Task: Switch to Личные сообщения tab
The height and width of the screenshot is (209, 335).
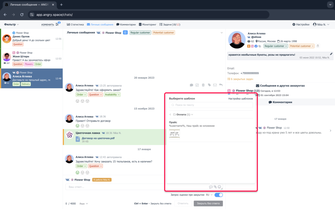Action: (100, 24)
